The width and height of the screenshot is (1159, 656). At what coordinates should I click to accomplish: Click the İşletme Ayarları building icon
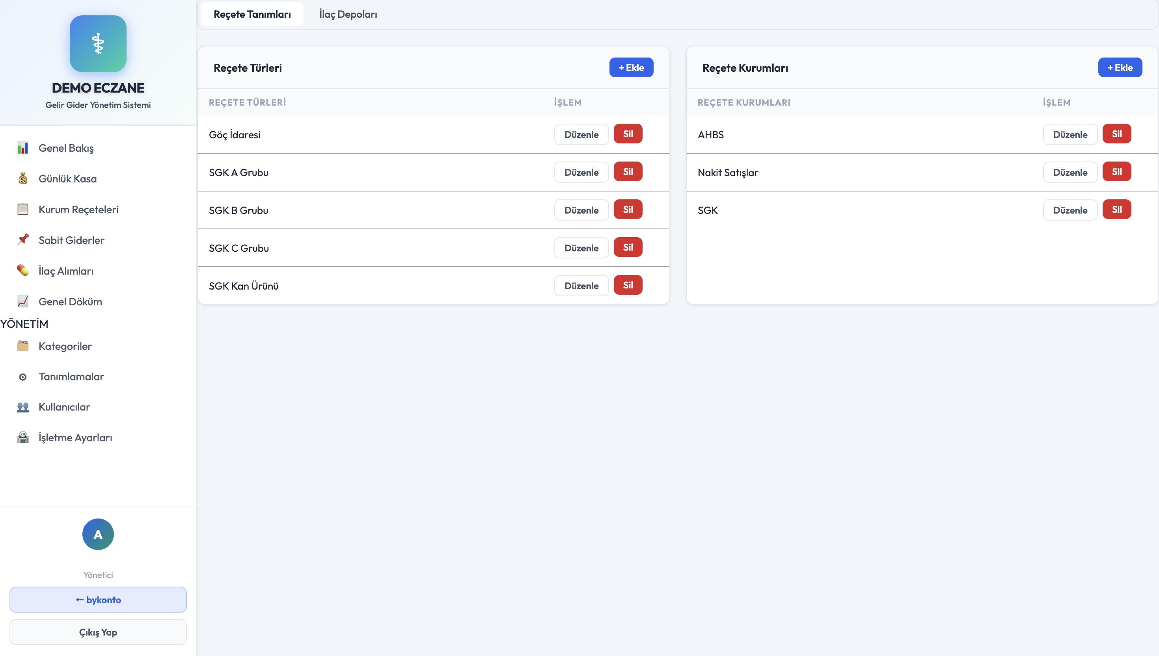click(22, 437)
